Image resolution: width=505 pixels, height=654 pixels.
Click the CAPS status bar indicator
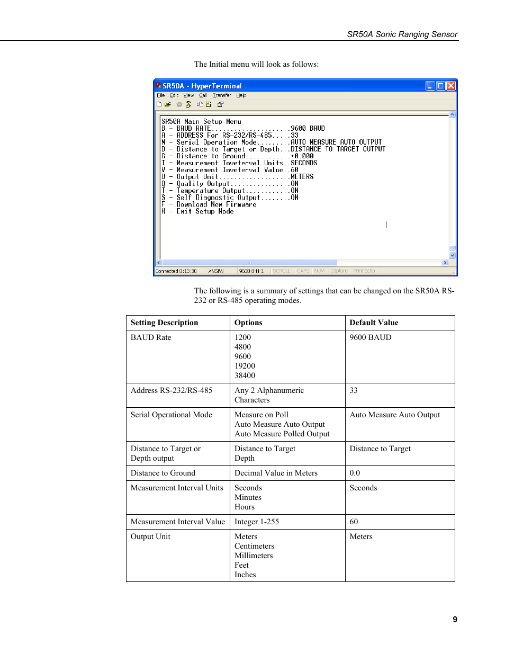point(303,271)
